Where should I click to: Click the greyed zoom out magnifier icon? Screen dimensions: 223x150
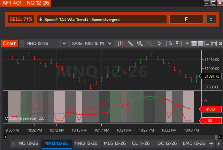[x=150, y=44]
